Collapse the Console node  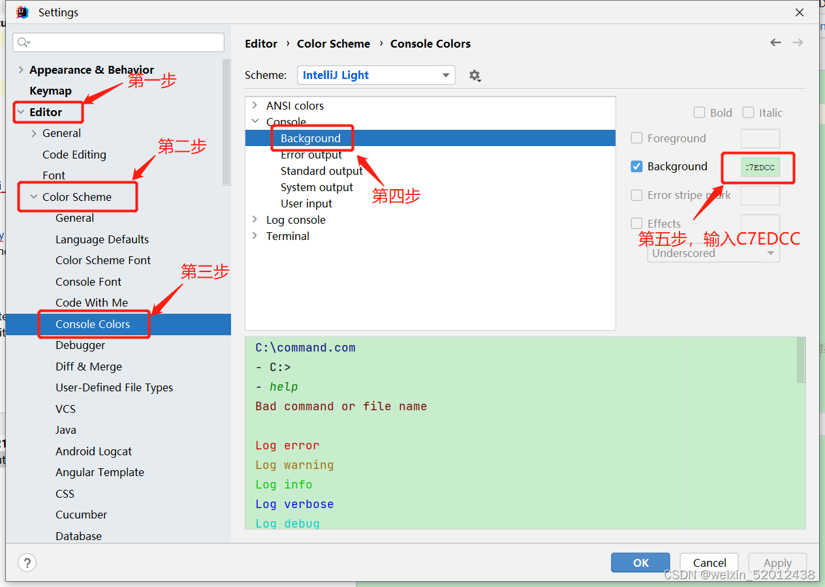(255, 121)
